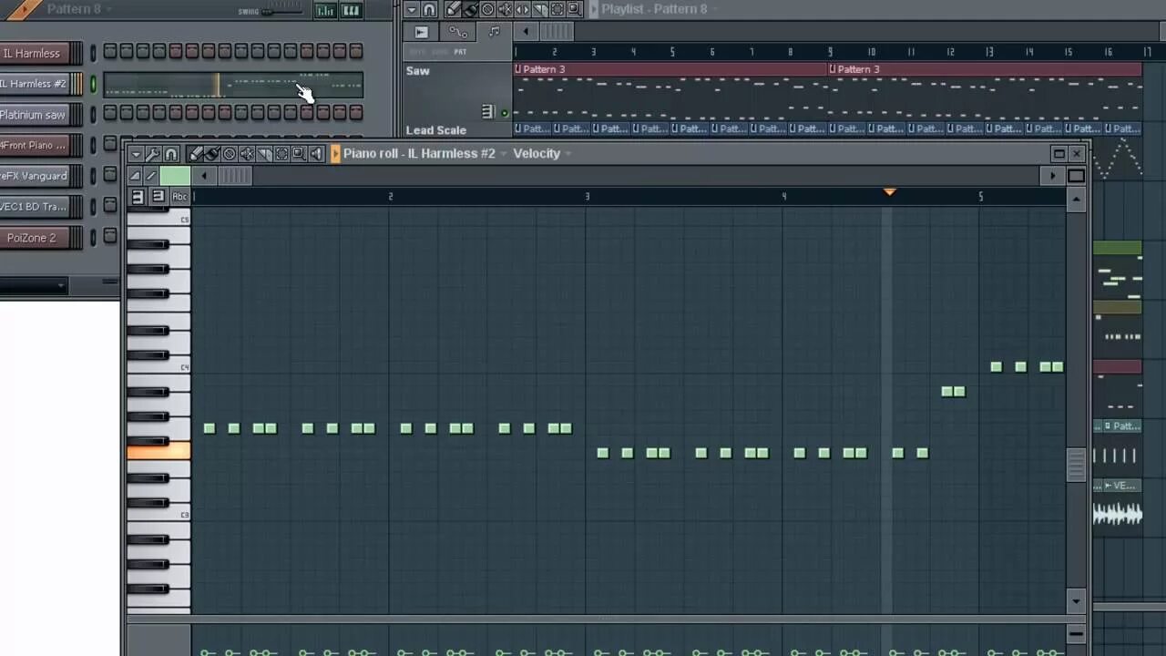Select the playlist Slip tool

pos(523,9)
